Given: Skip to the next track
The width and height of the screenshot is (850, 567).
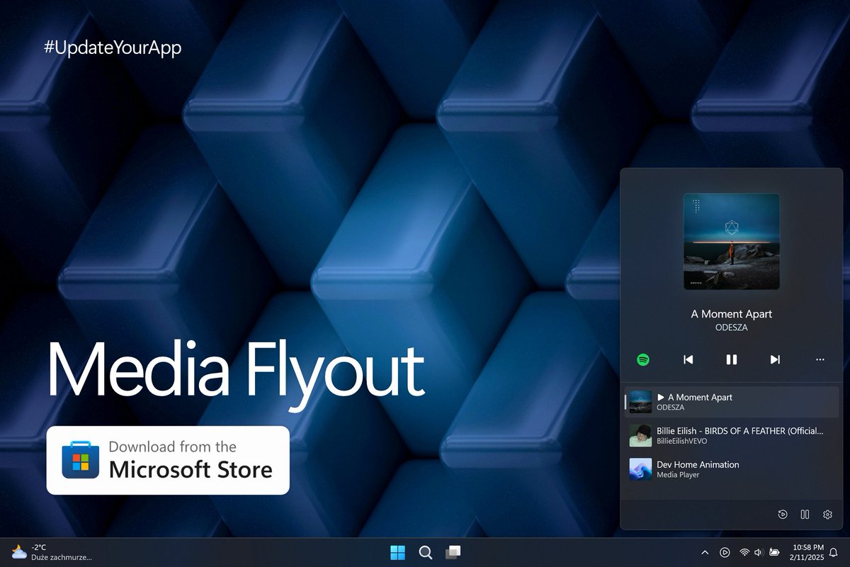Looking at the screenshot, I should (x=775, y=359).
